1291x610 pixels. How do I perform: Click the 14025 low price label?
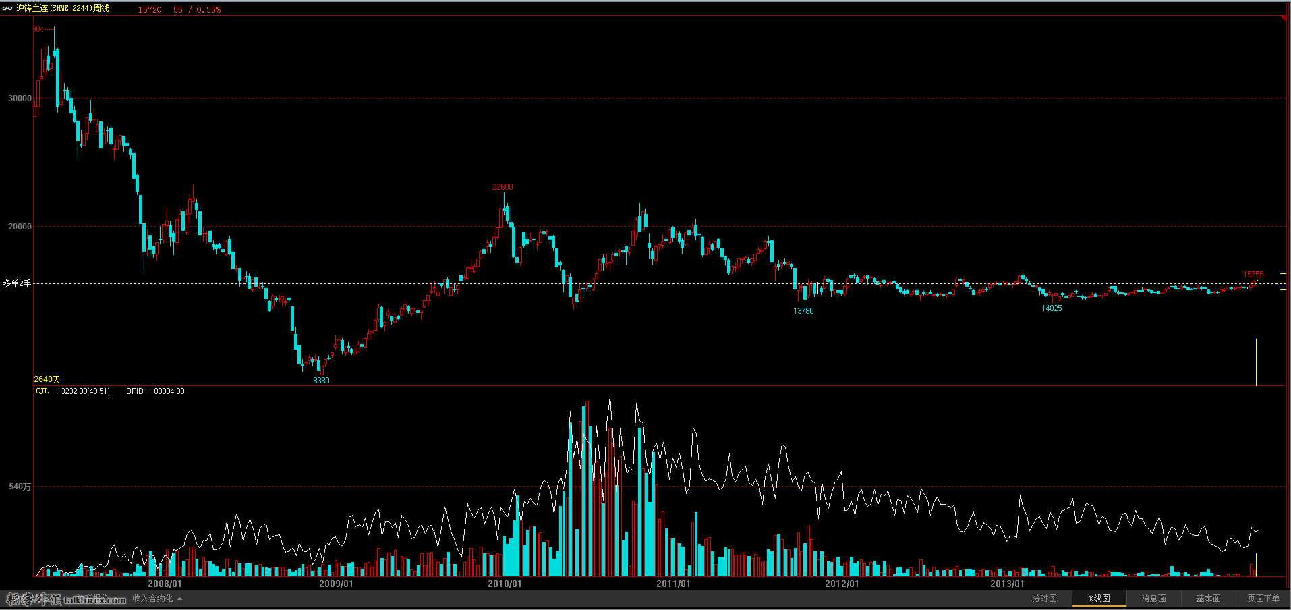tap(1052, 308)
